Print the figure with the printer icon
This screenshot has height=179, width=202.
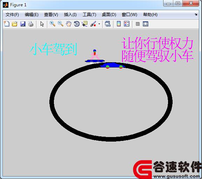coord(31,24)
